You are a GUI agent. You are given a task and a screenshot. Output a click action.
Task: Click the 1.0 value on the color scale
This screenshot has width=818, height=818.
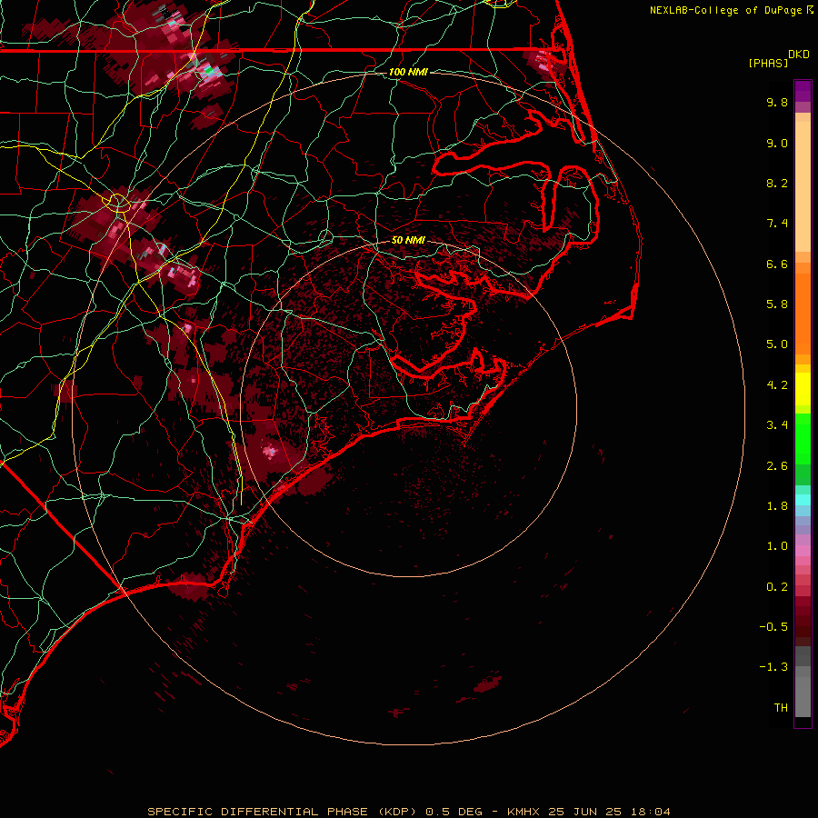click(x=777, y=546)
